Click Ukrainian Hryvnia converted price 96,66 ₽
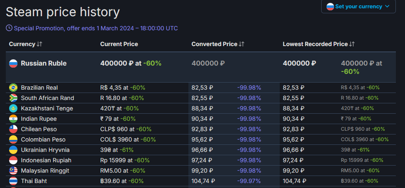 pos(202,150)
